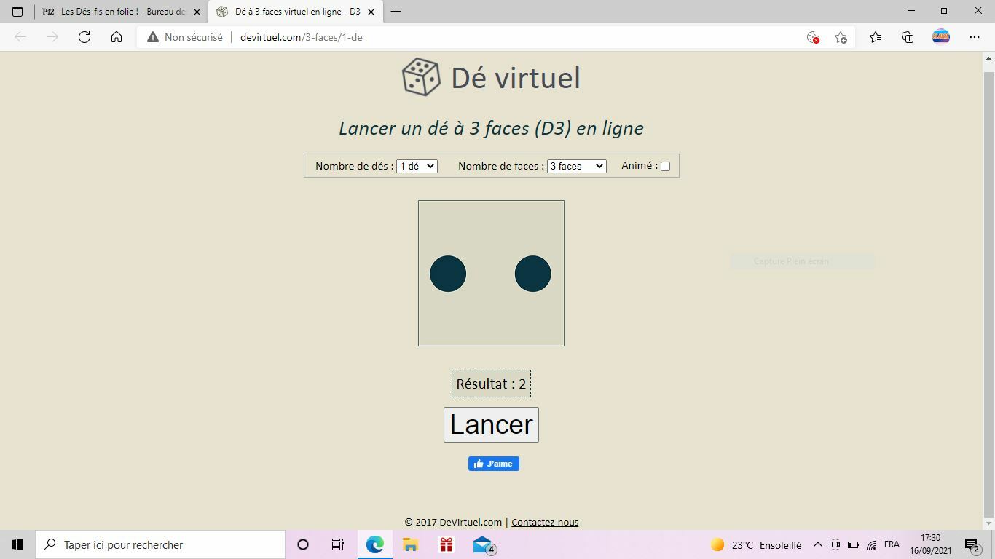Show hidden system tray icons
This screenshot has width=995, height=559.
click(x=817, y=544)
